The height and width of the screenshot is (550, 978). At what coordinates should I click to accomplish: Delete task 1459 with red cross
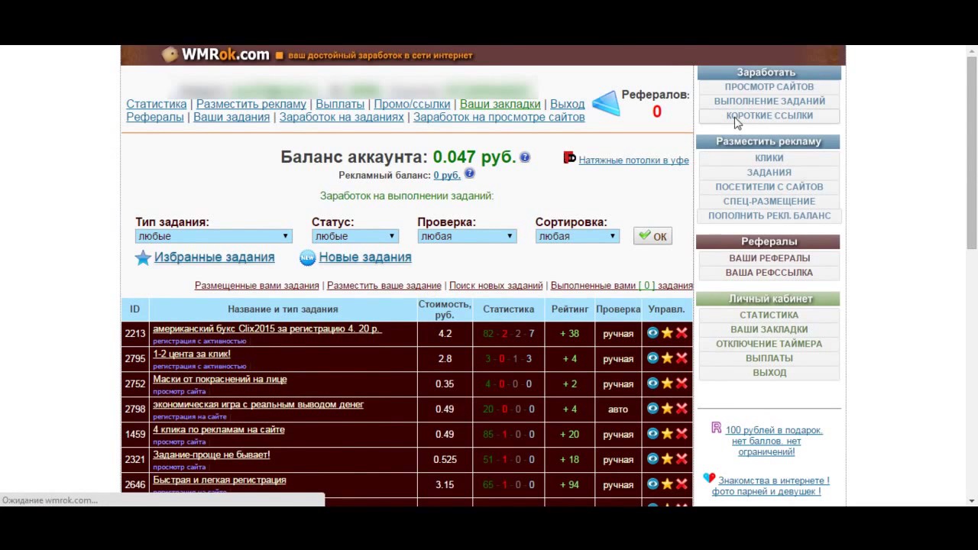coord(682,434)
